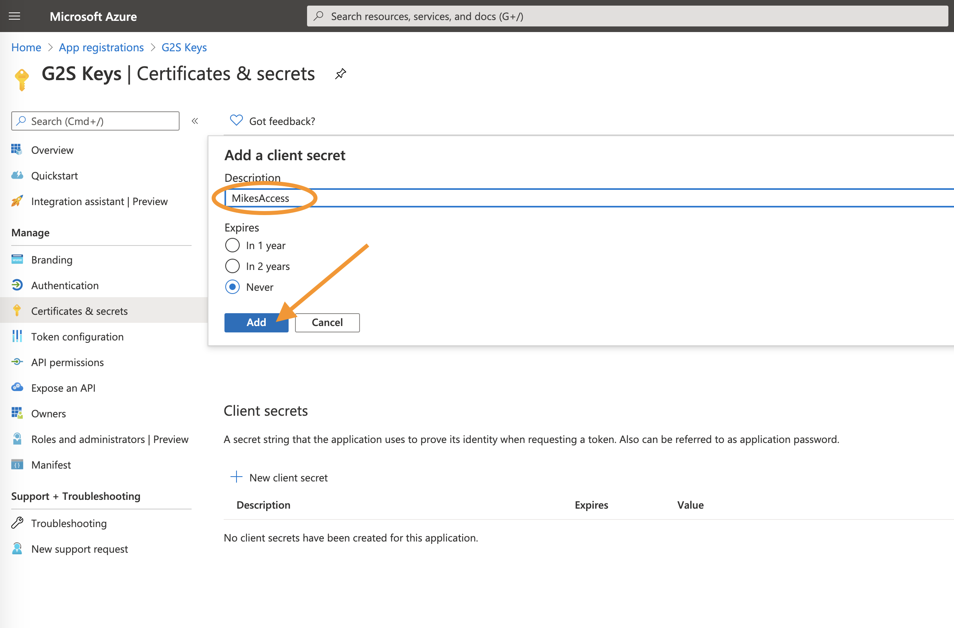
Task: Click G2S Keys breadcrumb
Action: click(x=184, y=47)
